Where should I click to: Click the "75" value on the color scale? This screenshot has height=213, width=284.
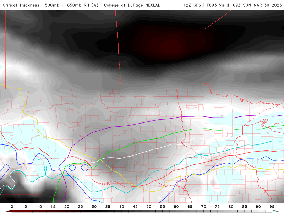point(217,207)
